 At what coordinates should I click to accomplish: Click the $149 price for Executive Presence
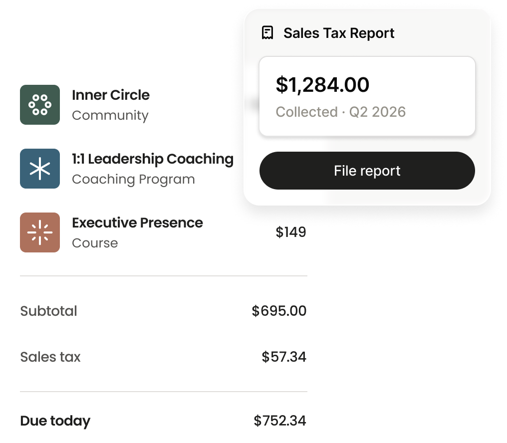291,232
